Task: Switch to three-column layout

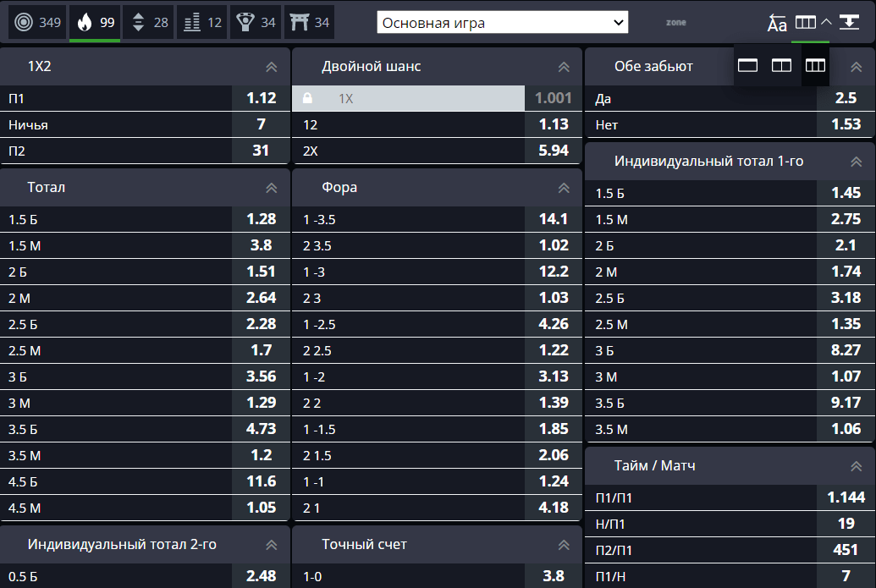Action: click(815, 66)
